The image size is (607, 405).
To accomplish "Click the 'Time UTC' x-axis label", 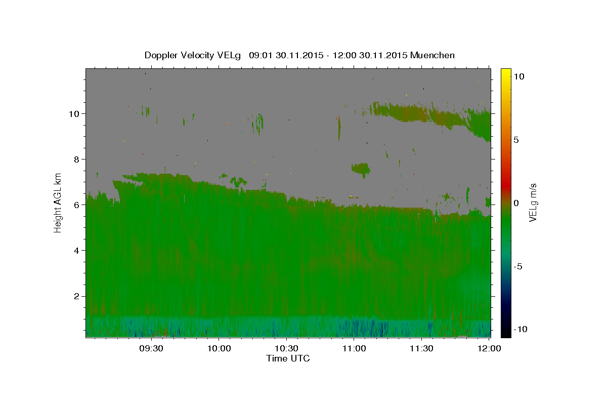I will click(x=288, y=358).
